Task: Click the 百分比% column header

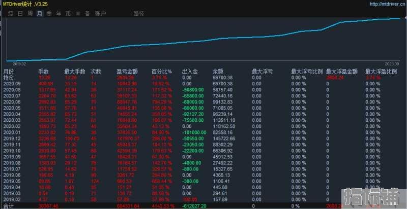Action: (162, 72)
